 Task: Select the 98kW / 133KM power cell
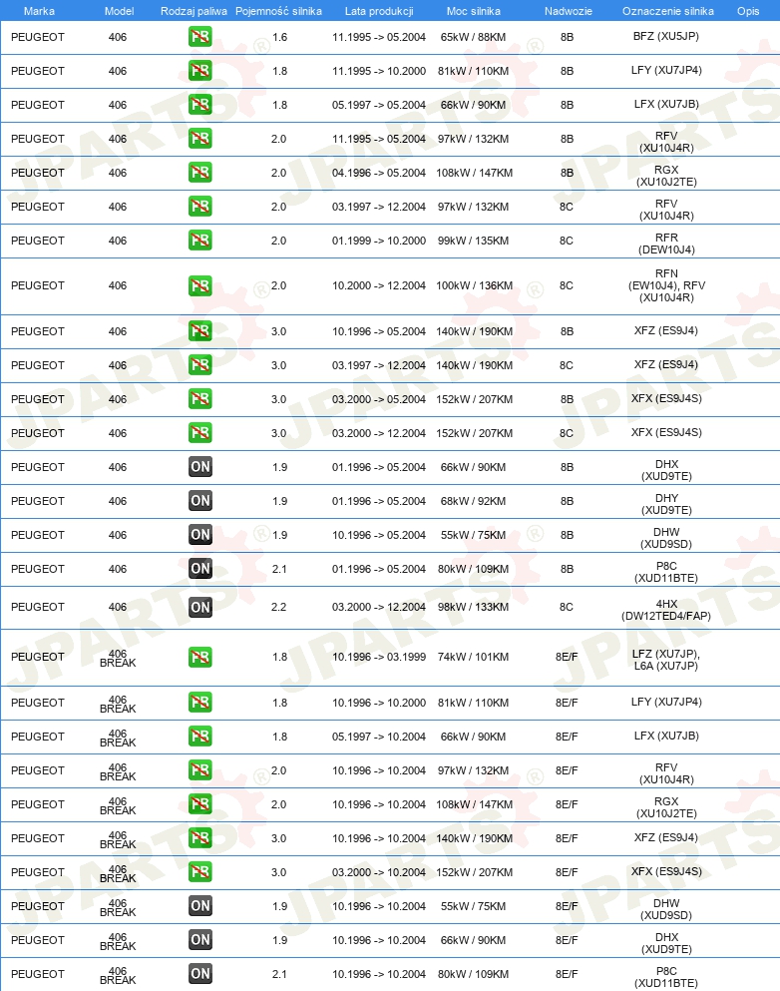[473, 608]
